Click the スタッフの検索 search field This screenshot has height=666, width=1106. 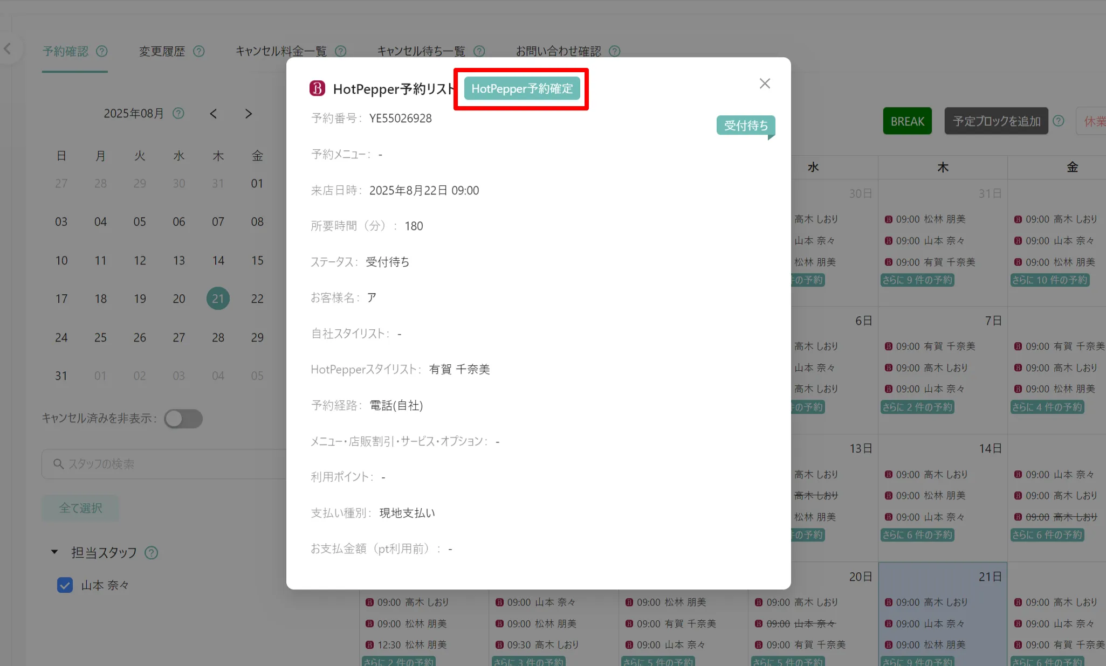pyautogui.click(x=164, y=464)
